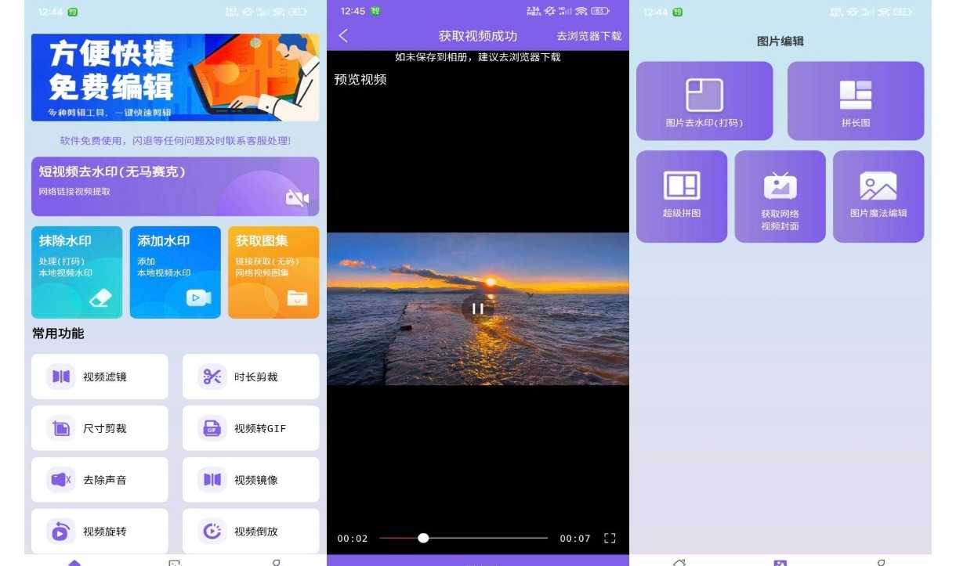Select the video mirror (视频镜像) icon

[212, 480]
